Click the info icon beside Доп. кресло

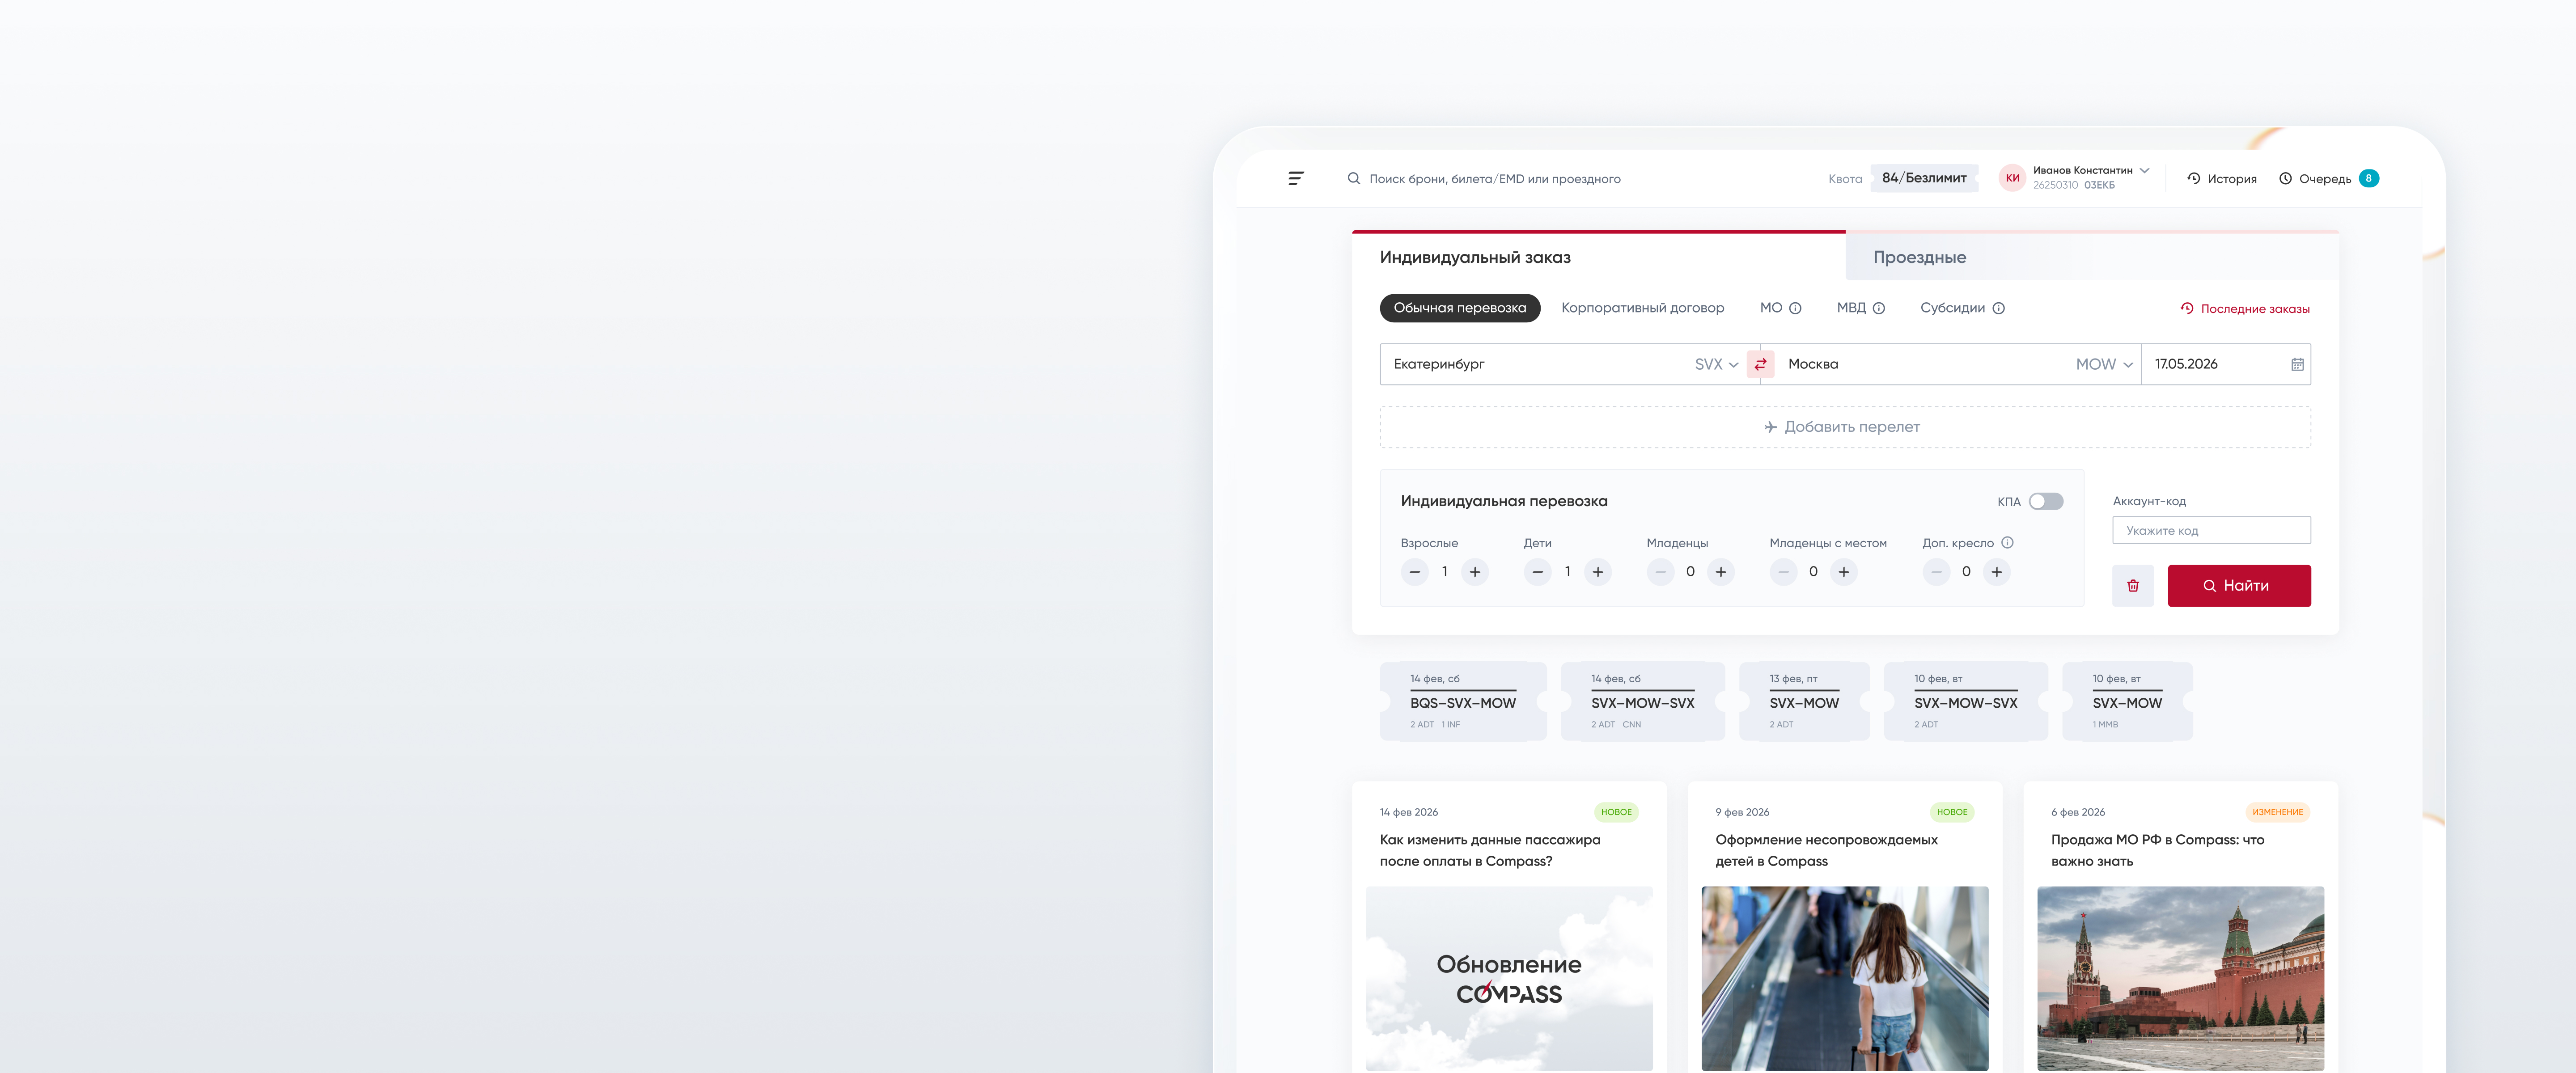tap(2007, 543)
